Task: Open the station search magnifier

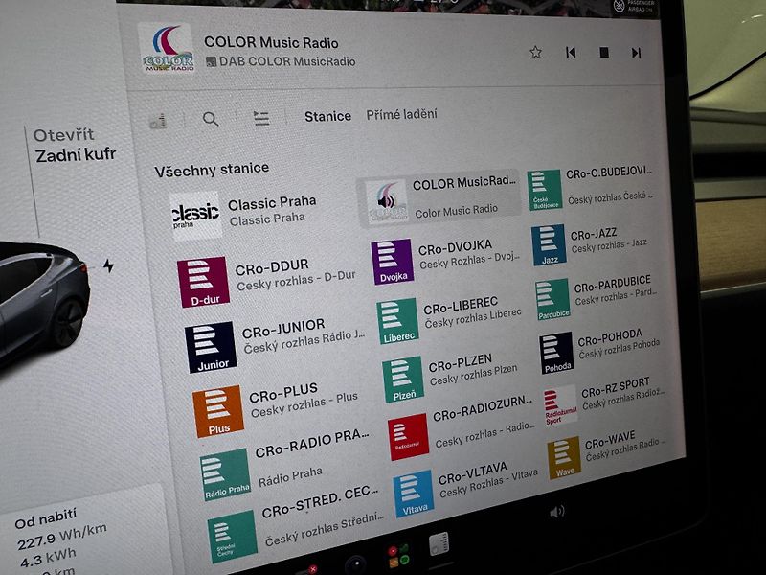Action: point(211,119)
